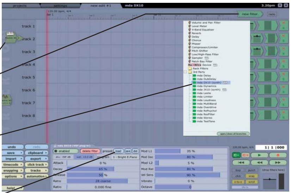Switch to the new edit #1 tab
The image size is (291, 193).
(101, 6)
